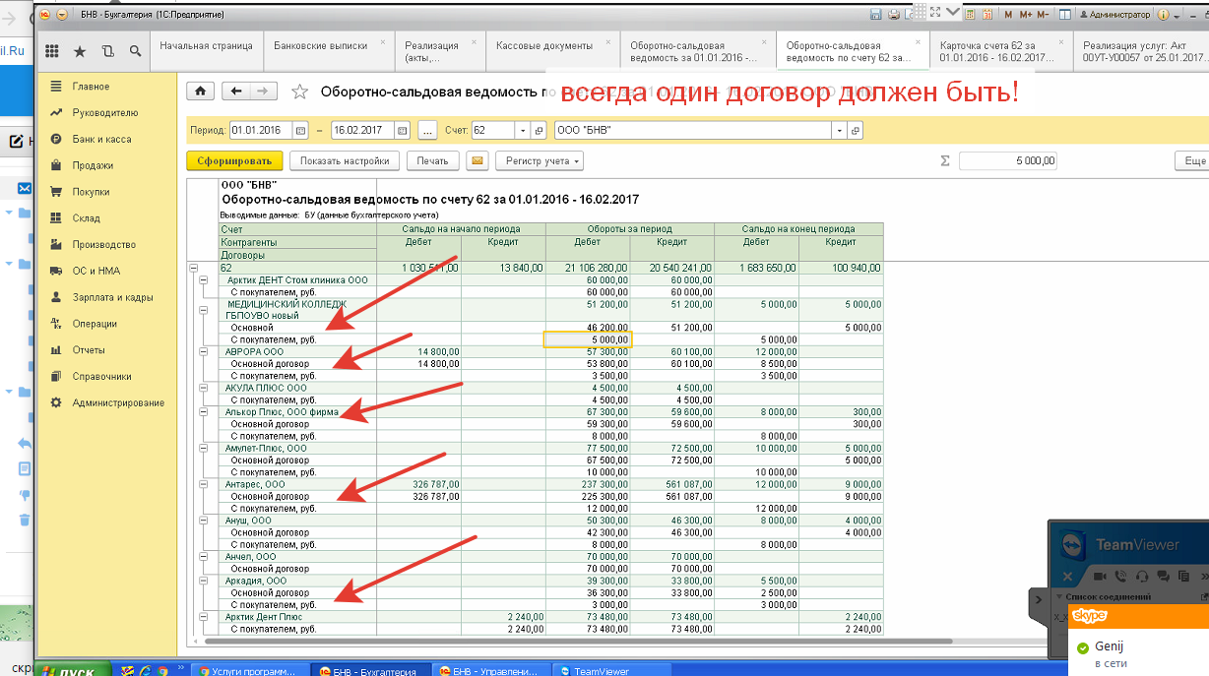Expand the ООО "БНВ" organization dropdown
This screenshot has width=1209, height=676.
[838, 130]
